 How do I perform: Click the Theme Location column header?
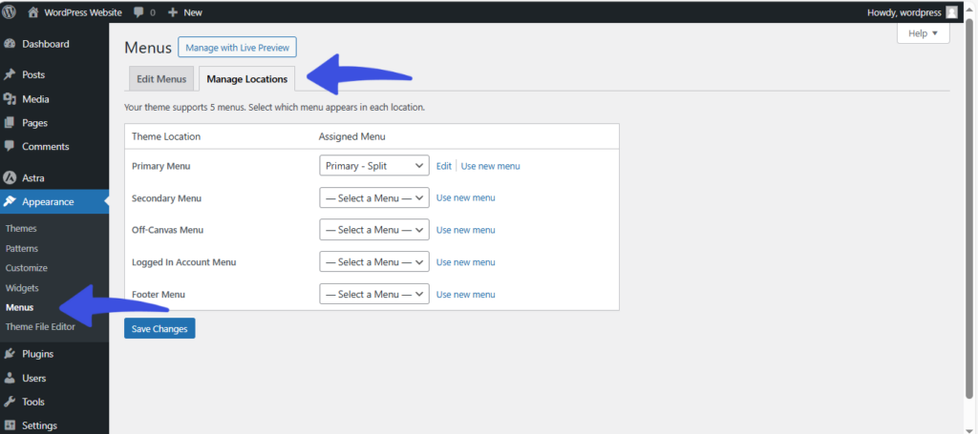click(x=166, y=136)
